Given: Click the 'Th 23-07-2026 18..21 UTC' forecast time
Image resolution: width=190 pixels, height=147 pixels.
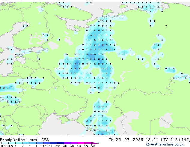Looking at the screenshot, I should (x=138, y=140).
